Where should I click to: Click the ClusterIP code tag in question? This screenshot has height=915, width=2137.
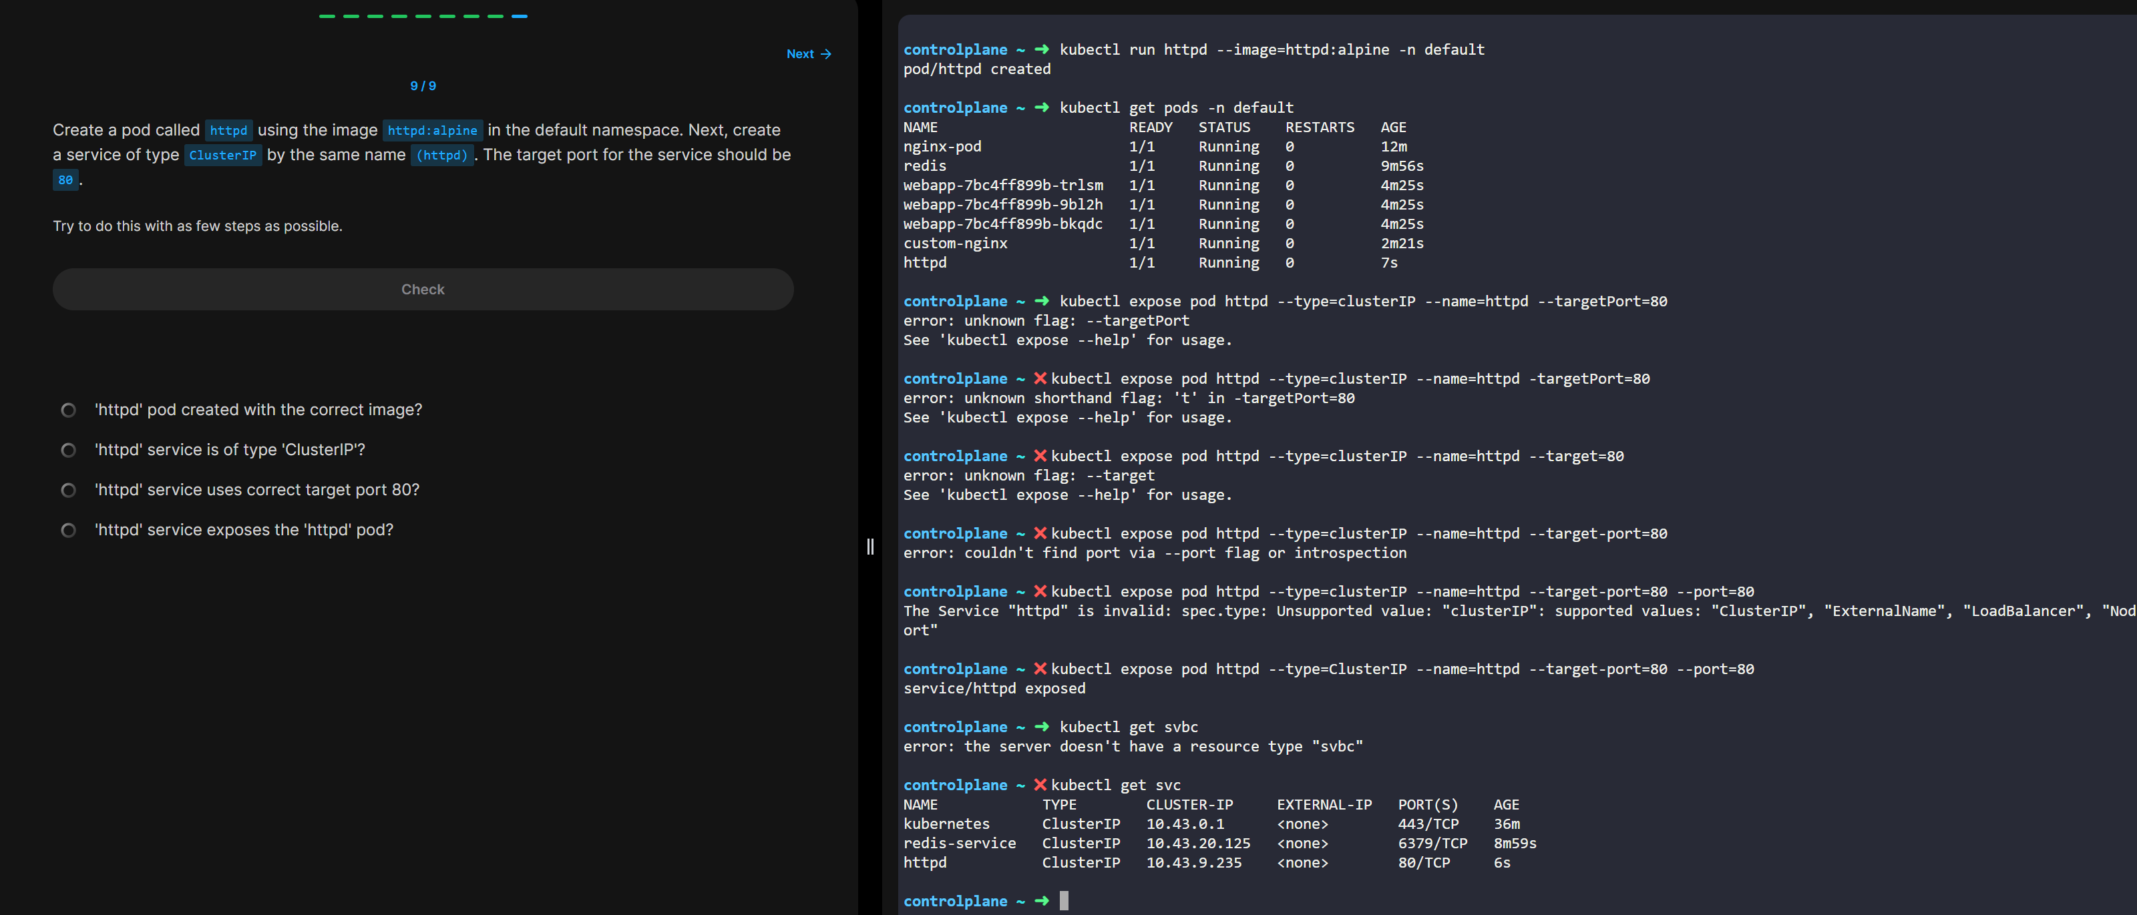[x=222, y=155]
